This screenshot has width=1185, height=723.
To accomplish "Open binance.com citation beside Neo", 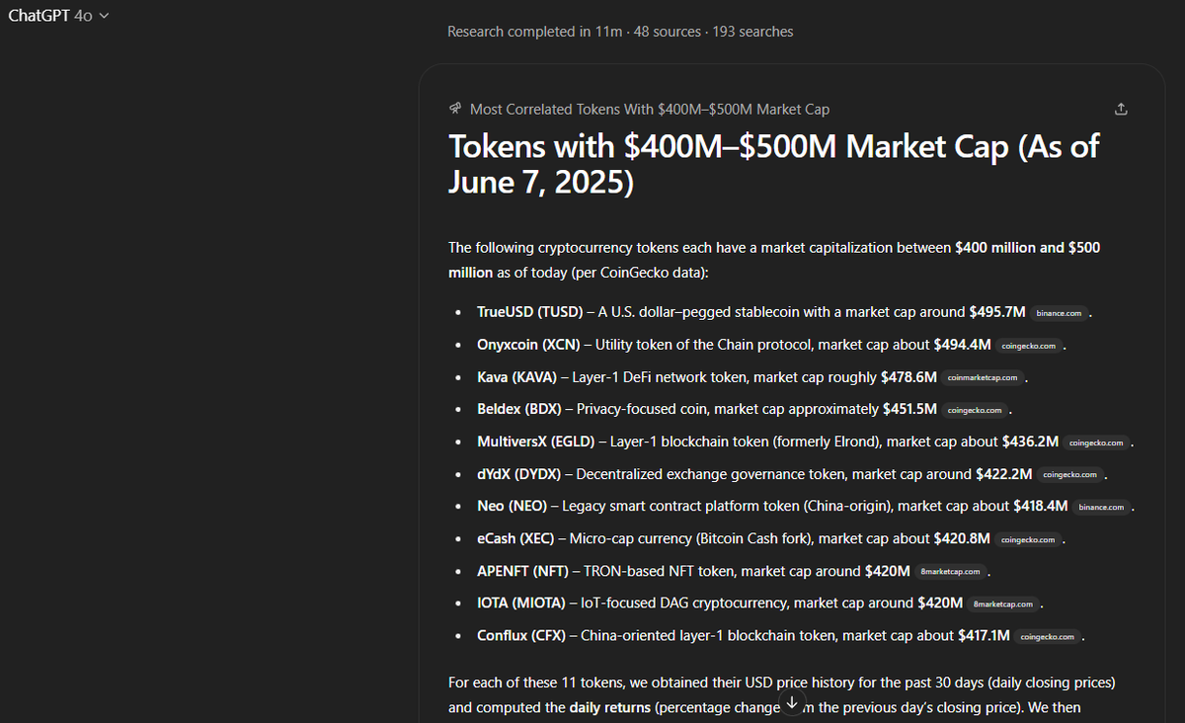I will 1101,507.
